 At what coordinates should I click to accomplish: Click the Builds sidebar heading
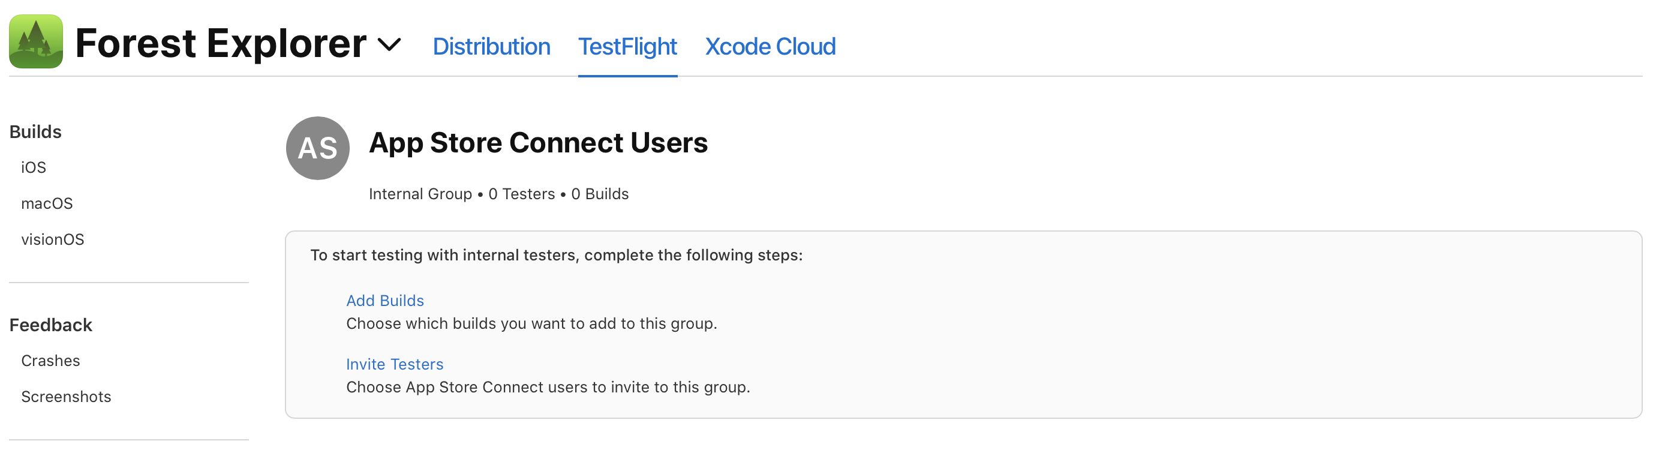[x=35, y=131]
